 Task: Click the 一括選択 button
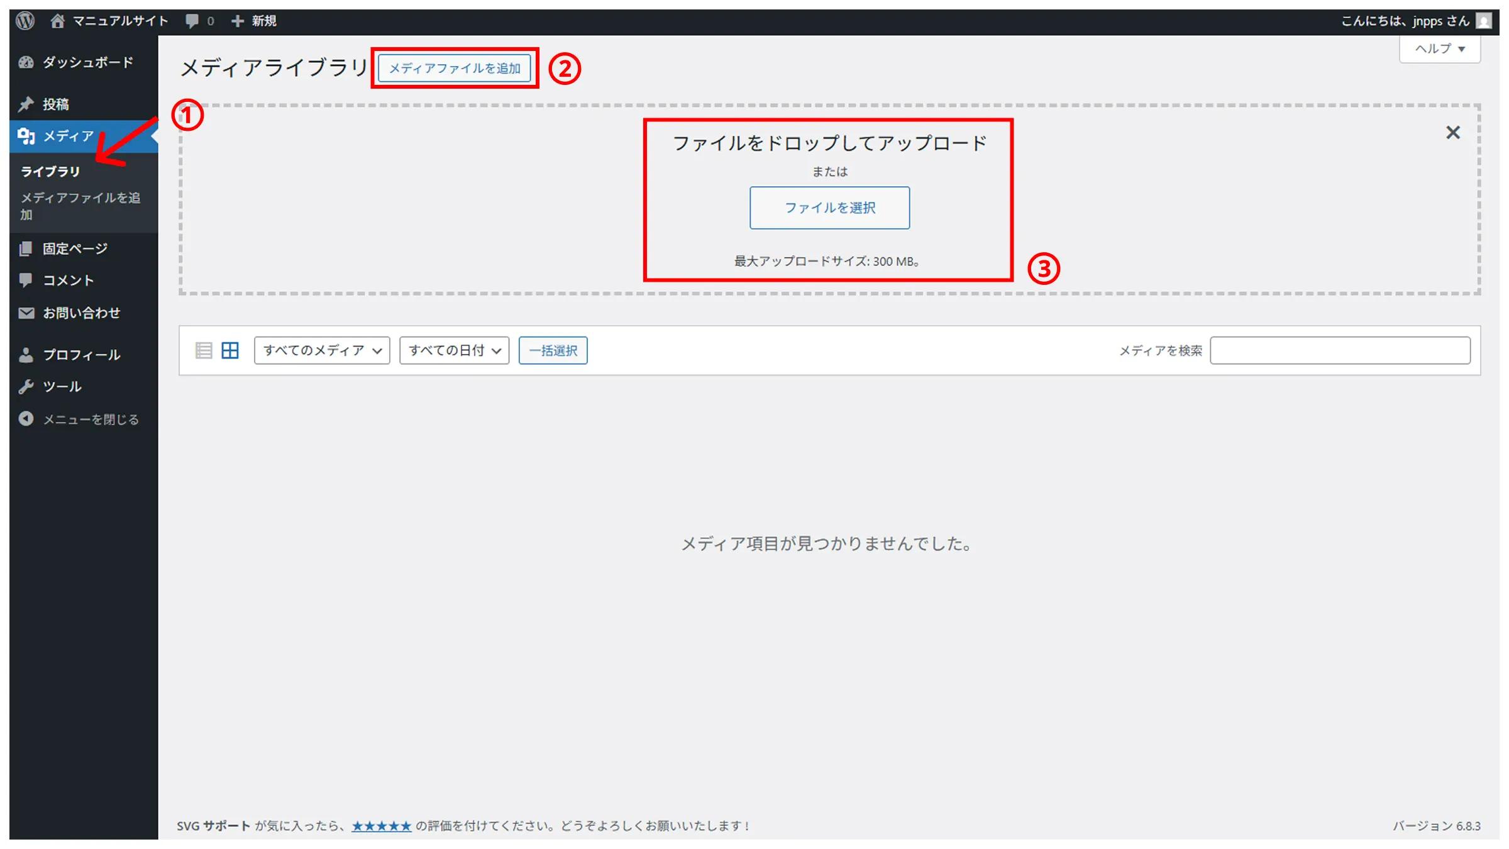(553, 350)
